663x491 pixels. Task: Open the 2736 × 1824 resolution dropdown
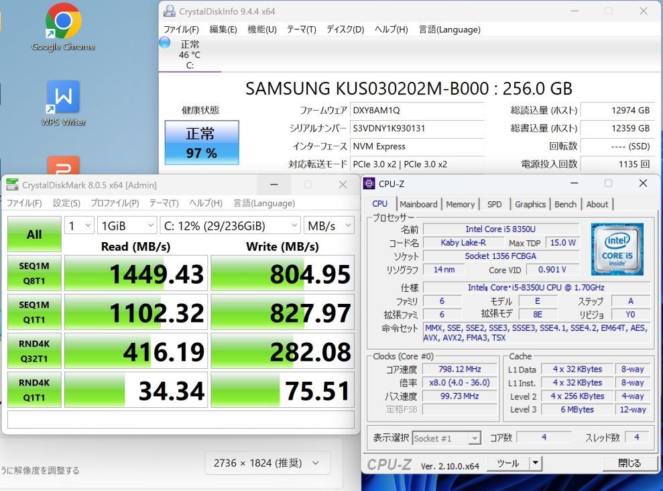click(266, 463)
